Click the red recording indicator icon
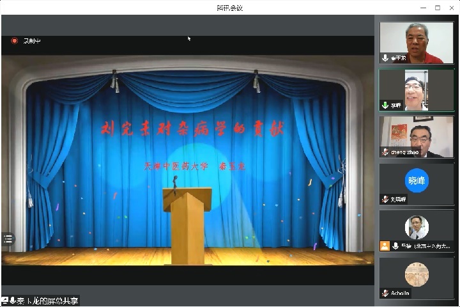The width and height of the screenshot is (460, 307). pos(14,41)
